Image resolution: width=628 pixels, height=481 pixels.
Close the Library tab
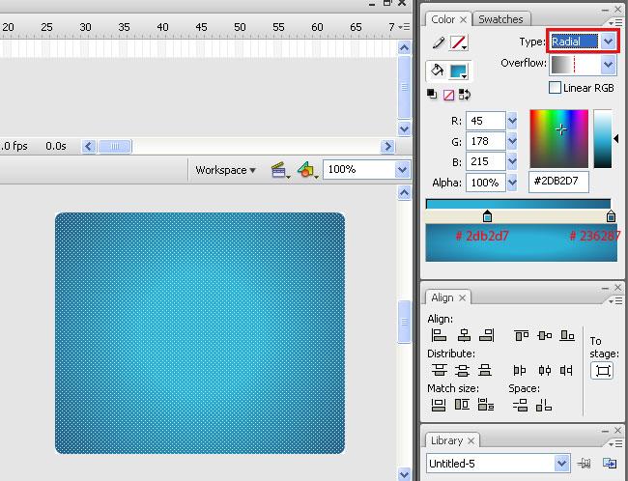pyautogui.click(x=471, y=441)
